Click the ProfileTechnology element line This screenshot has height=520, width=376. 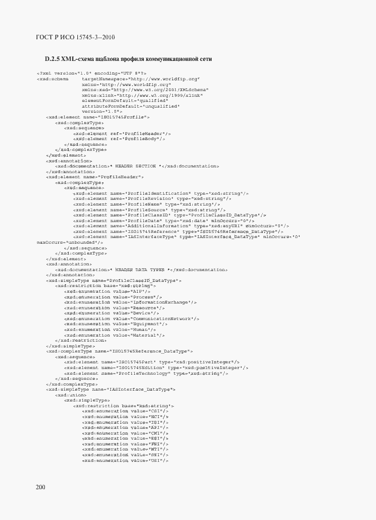(x=146, y=374)
